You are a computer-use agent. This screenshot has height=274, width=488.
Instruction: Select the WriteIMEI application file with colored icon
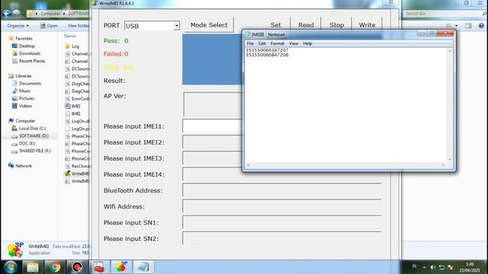pyautogui.click(x=76, y=174)
